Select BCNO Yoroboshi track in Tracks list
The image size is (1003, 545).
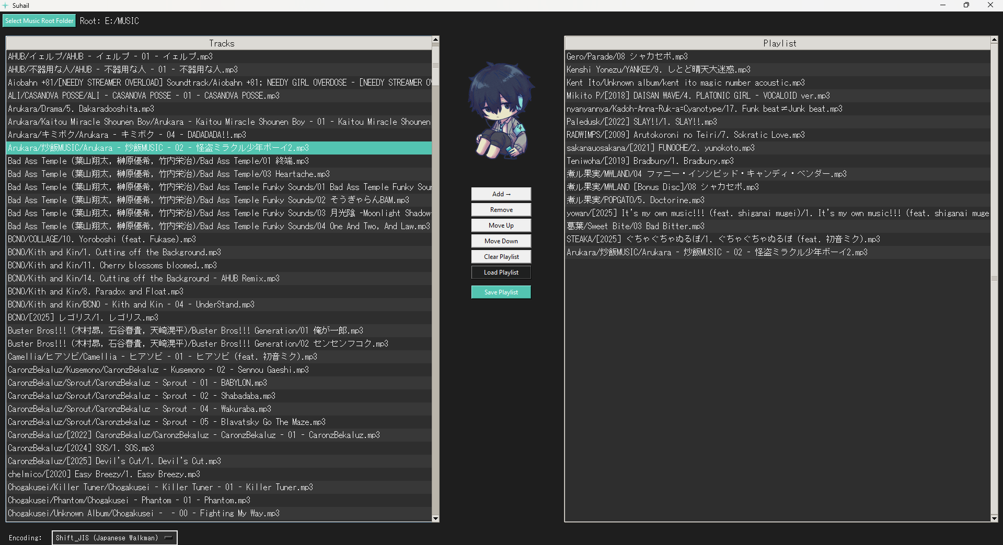click(102, 239)
